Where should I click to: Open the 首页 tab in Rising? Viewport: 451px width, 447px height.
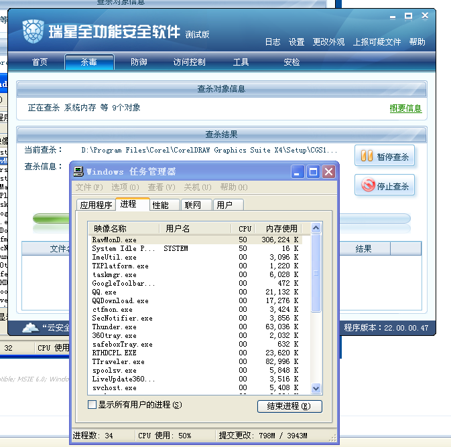point(40,62)
